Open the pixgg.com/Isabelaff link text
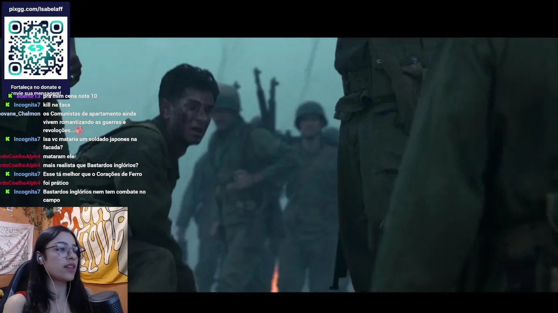 tap(36, 9)
